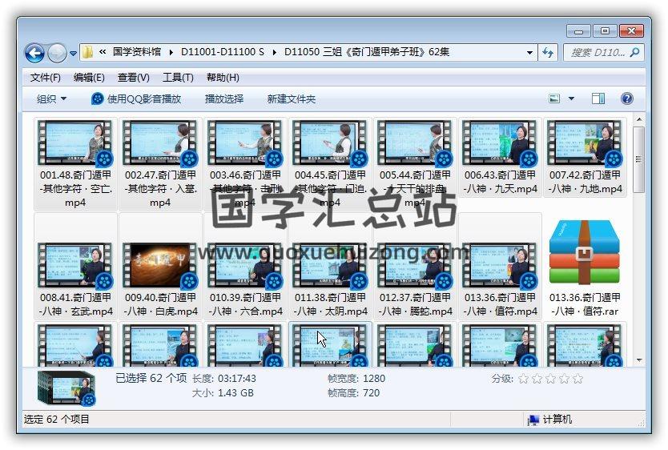Select video 005.44.奇门遁甲 thumbnail
The width and height of the screenshot is (668, 450).
pyautogui.click(x=415, y=143)
